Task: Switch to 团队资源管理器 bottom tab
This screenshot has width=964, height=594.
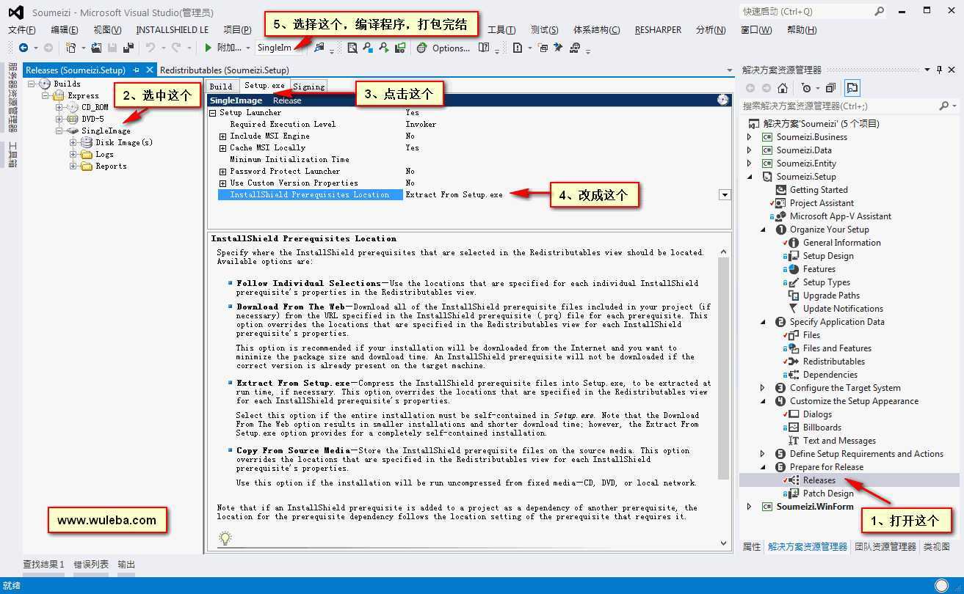Action: pyautogui.click(x=885, y=547)
